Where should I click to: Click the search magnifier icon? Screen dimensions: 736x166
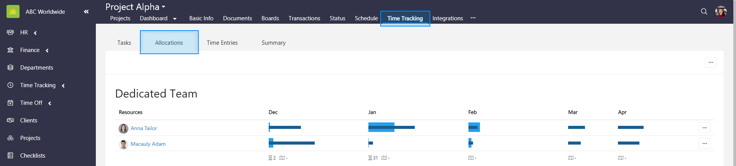704,11
